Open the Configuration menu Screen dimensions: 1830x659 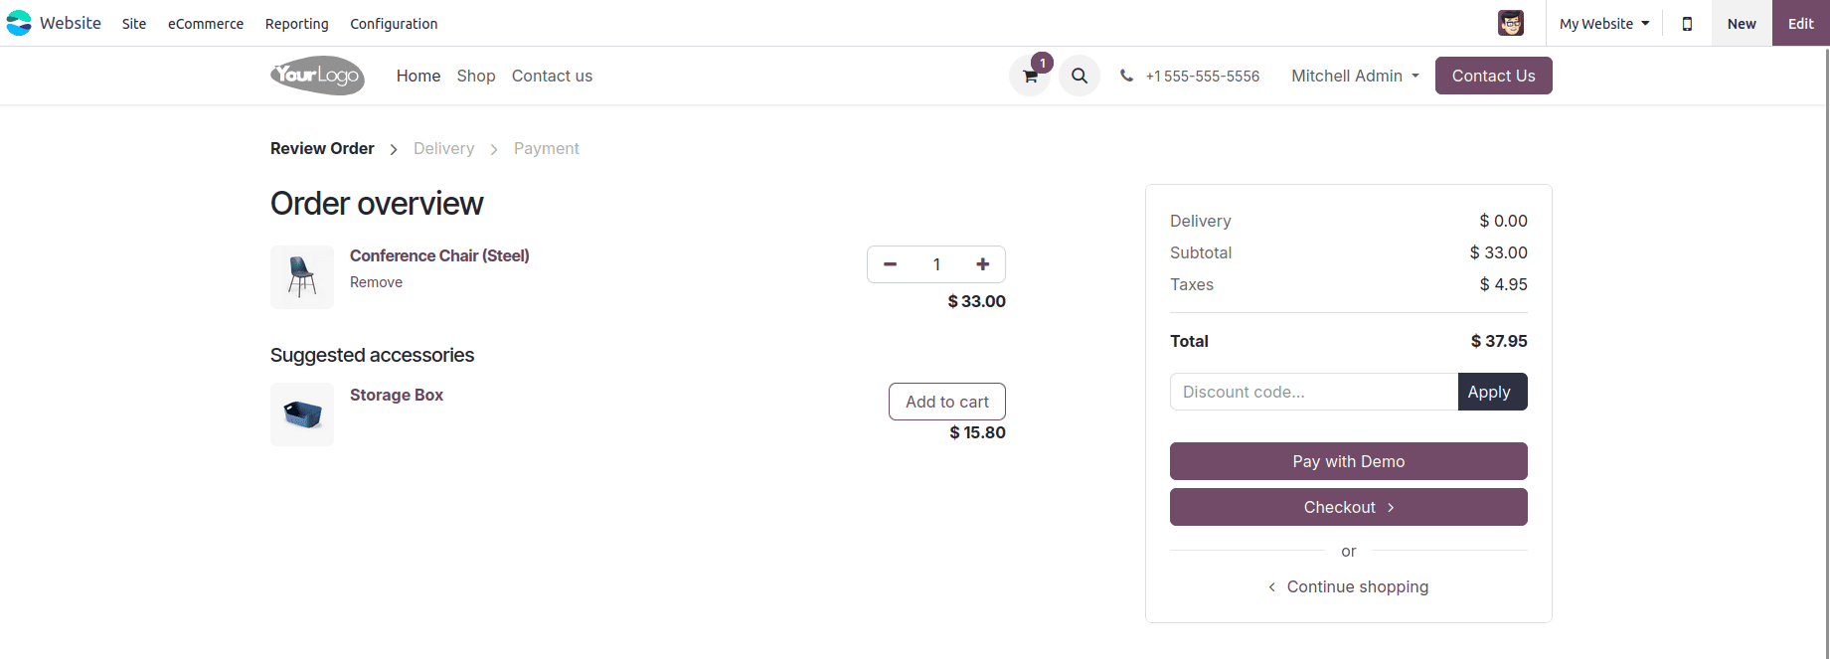pos(393,24)
